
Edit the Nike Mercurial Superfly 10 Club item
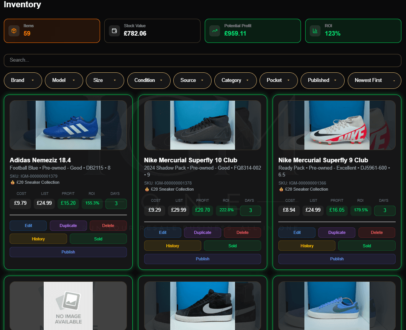(x=163, y=232)
